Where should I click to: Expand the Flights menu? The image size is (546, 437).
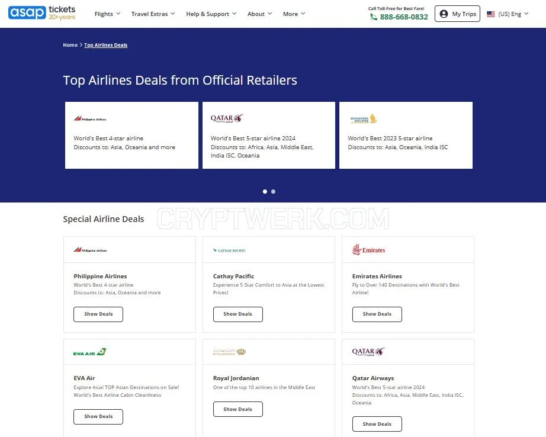[107, 14]
